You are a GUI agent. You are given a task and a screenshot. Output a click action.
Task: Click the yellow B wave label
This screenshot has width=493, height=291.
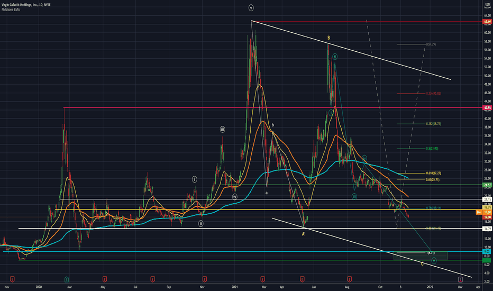click(328, 38)
